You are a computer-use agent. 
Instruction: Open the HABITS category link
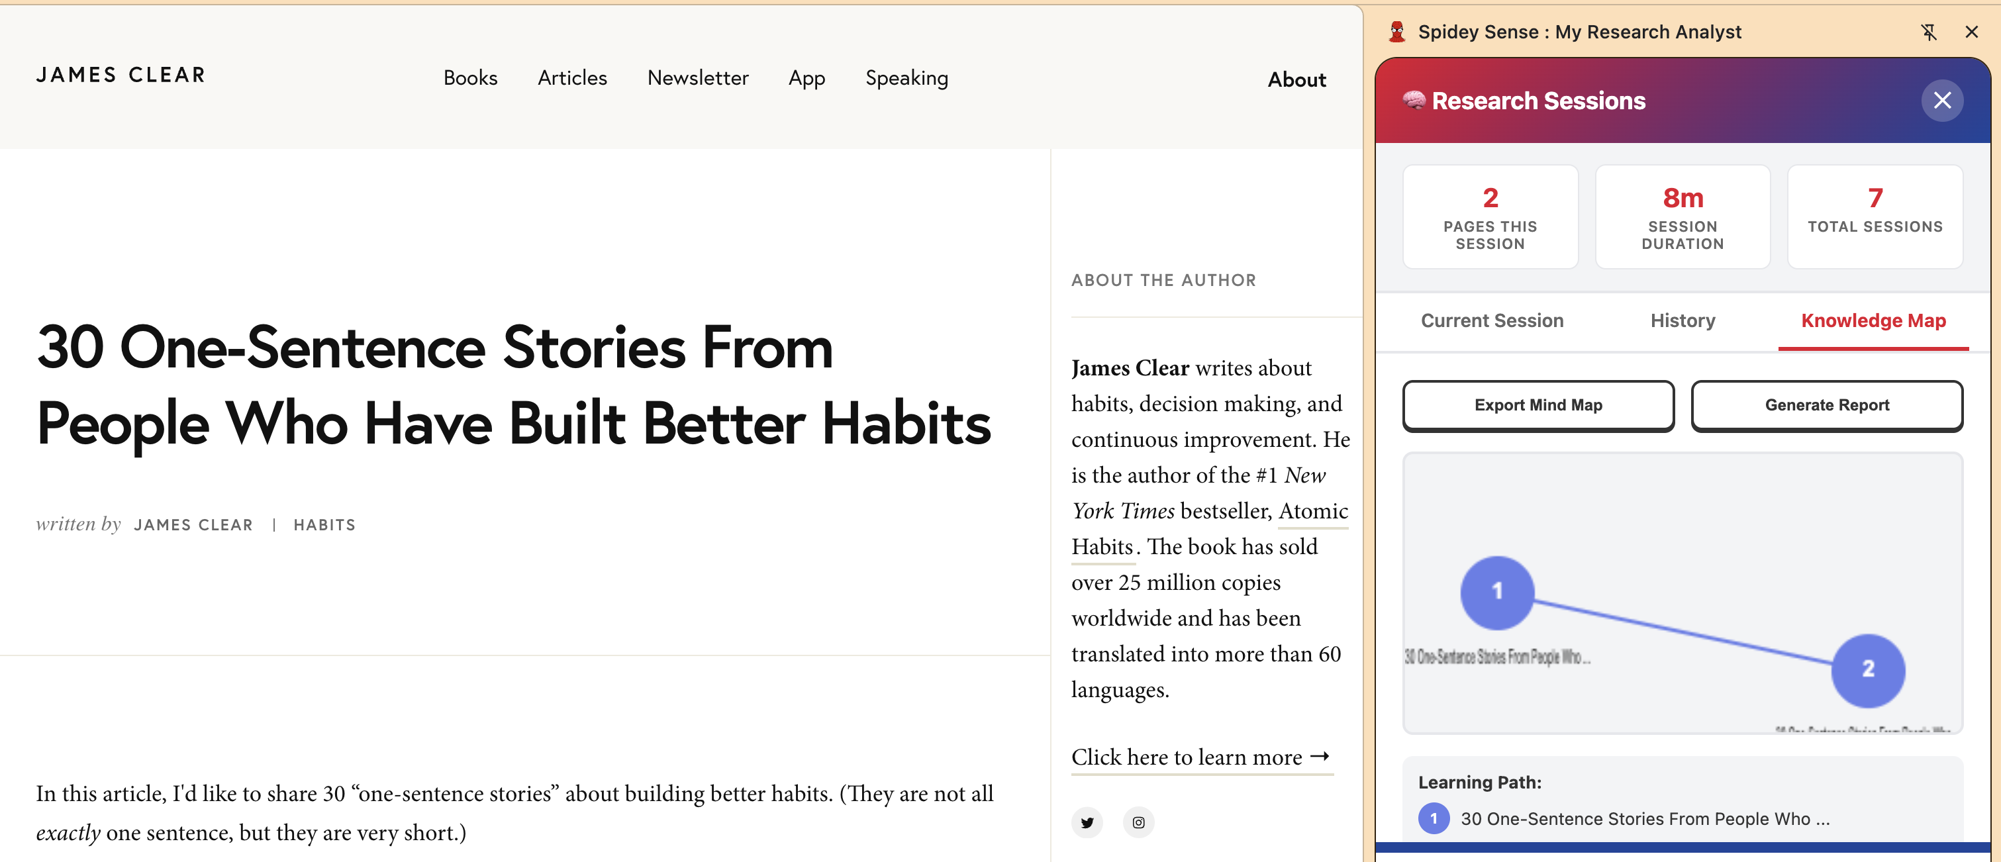324,525
